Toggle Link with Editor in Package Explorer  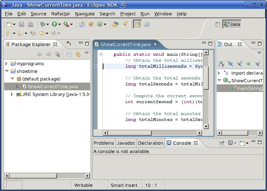tap(78, 54)
